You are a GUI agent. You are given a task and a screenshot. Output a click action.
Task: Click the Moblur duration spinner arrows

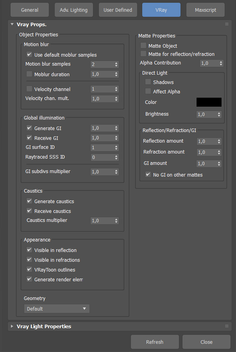116,74
